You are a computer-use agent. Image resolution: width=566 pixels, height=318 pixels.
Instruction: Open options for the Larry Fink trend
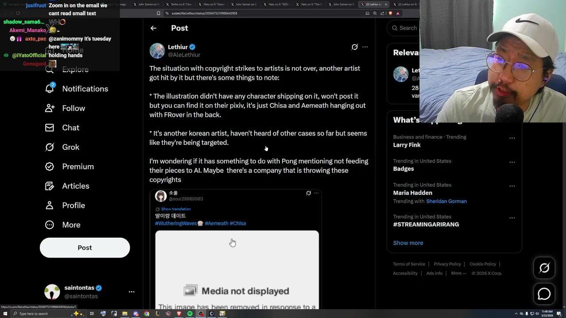click(512, 138)
